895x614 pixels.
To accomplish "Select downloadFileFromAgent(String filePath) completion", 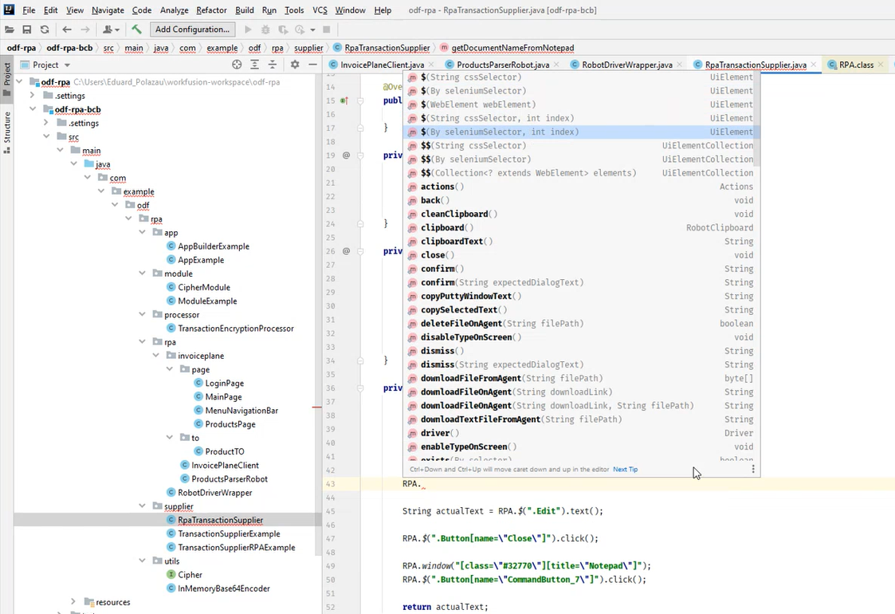I will 580,378.
